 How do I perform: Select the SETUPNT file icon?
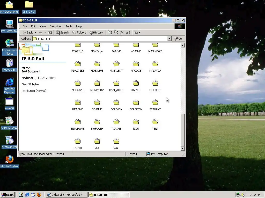155,103
